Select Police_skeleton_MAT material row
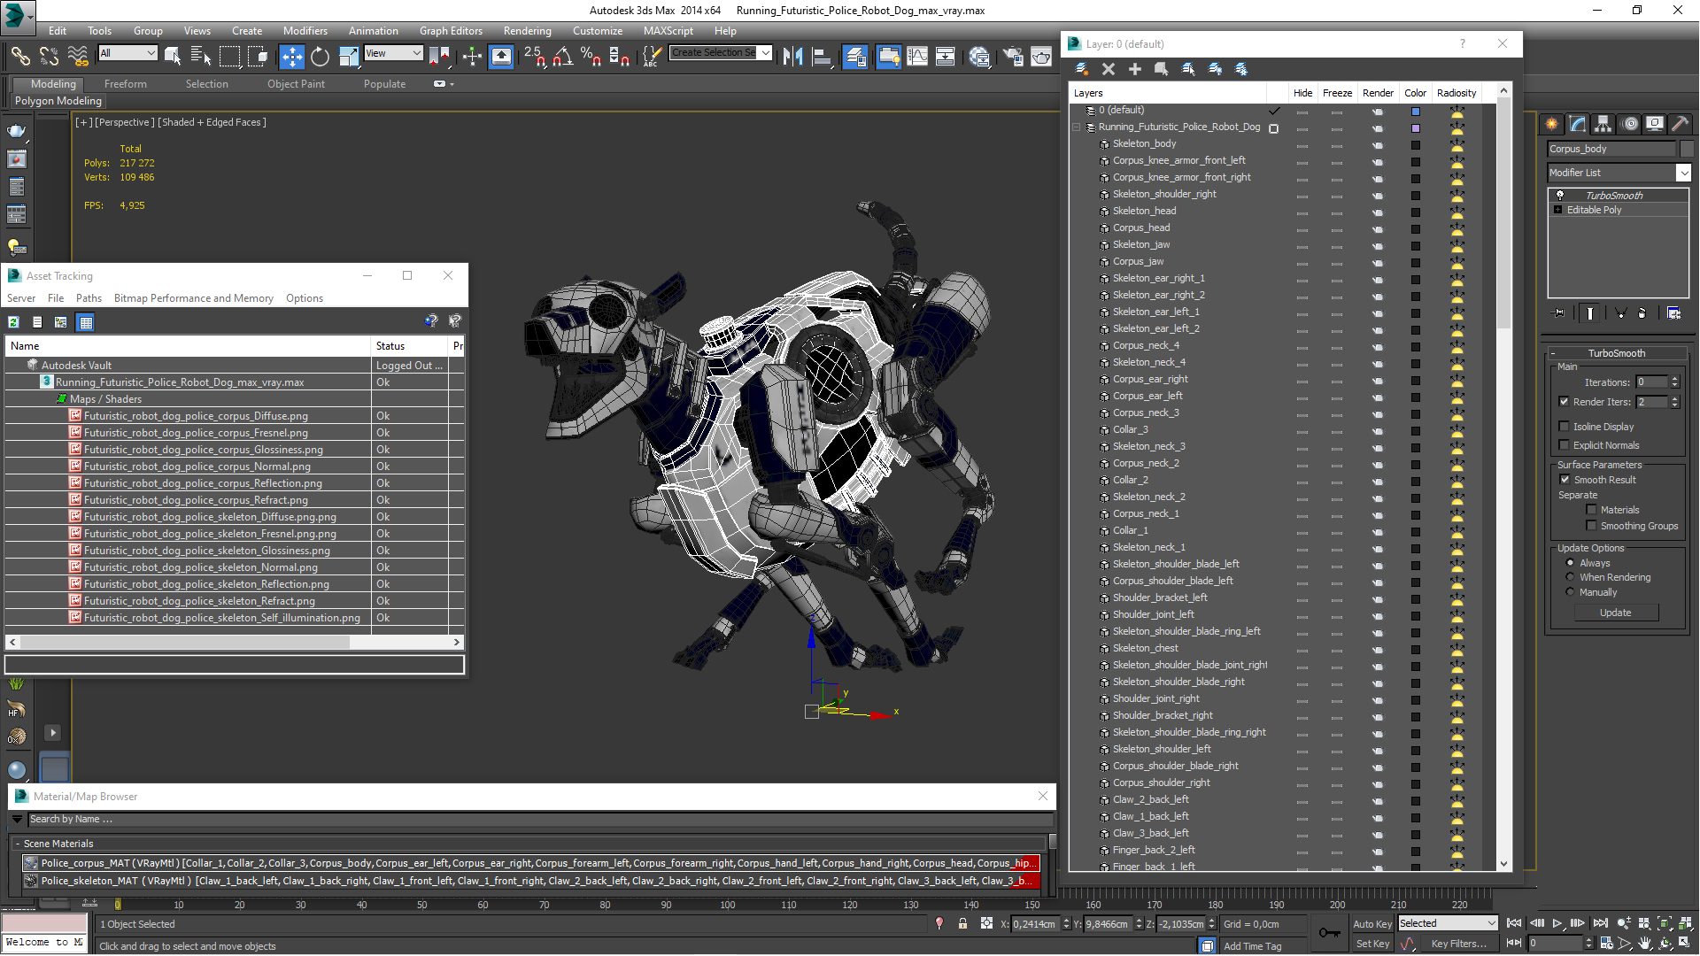This screenshot has width=1700, height=956. [529, 881]
